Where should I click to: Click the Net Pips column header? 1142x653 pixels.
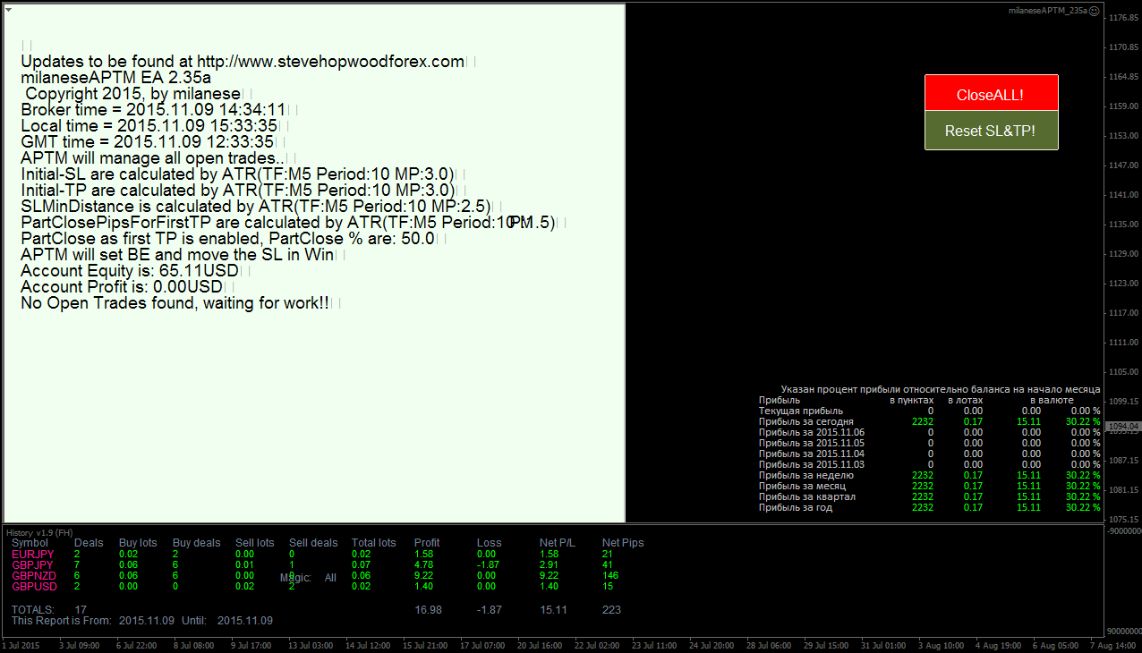623,543
